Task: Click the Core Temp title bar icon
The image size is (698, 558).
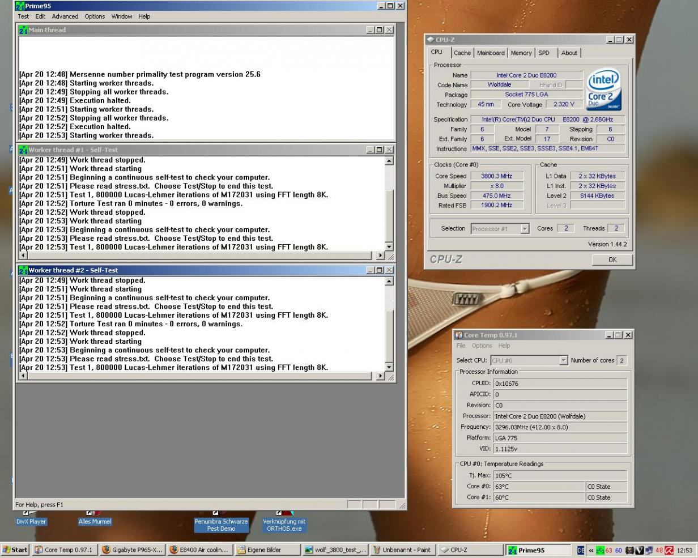Action: [459, 335]
